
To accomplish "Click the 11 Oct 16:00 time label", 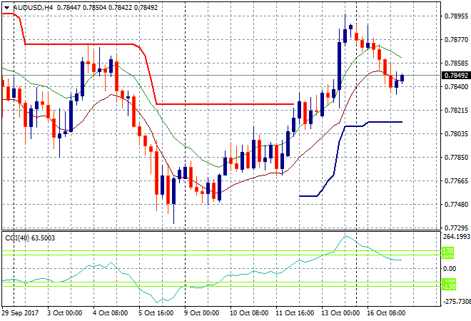I will pos(295,313).
